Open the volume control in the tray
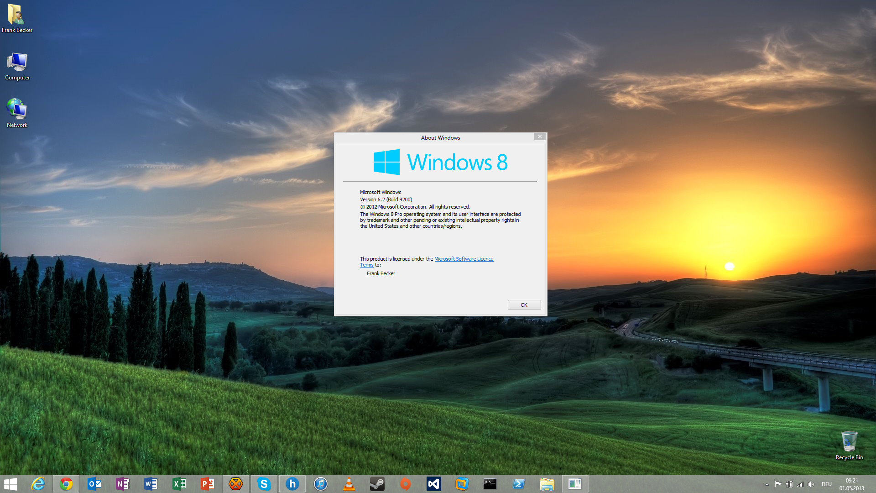 (x=812, y=484)
